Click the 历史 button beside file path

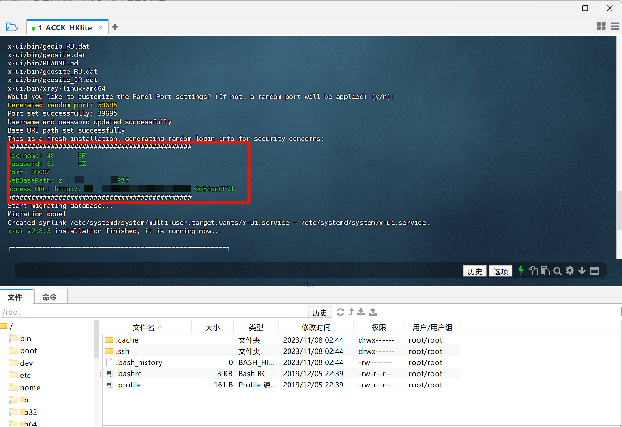[x=319, y=312]
